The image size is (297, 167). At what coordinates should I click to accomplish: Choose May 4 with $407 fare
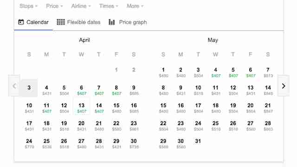tap(215, 72)
